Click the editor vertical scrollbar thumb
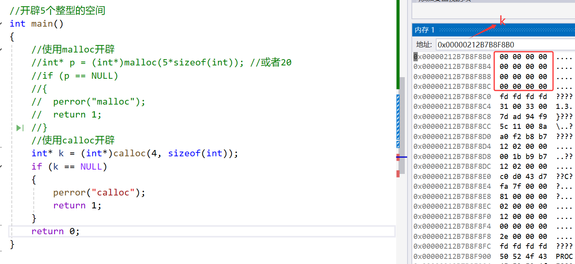The image size is (575, 264). (402, 125)
